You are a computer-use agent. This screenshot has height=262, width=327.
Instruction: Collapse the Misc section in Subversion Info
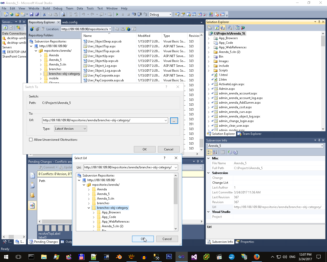208,158
